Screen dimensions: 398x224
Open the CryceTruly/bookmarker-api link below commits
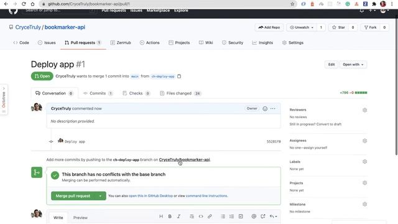[x=184, y=159]
